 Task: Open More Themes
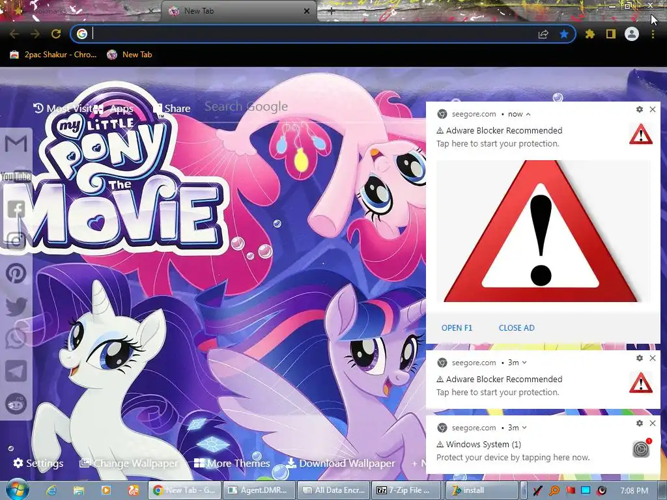(x=232, y=463)
